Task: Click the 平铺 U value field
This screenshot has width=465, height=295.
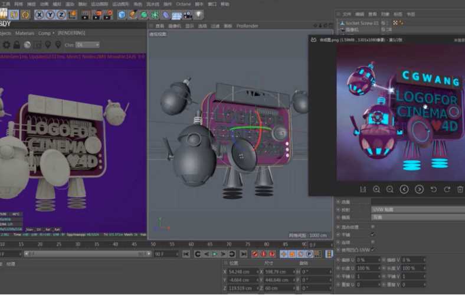Action: [x=368, y=276]
